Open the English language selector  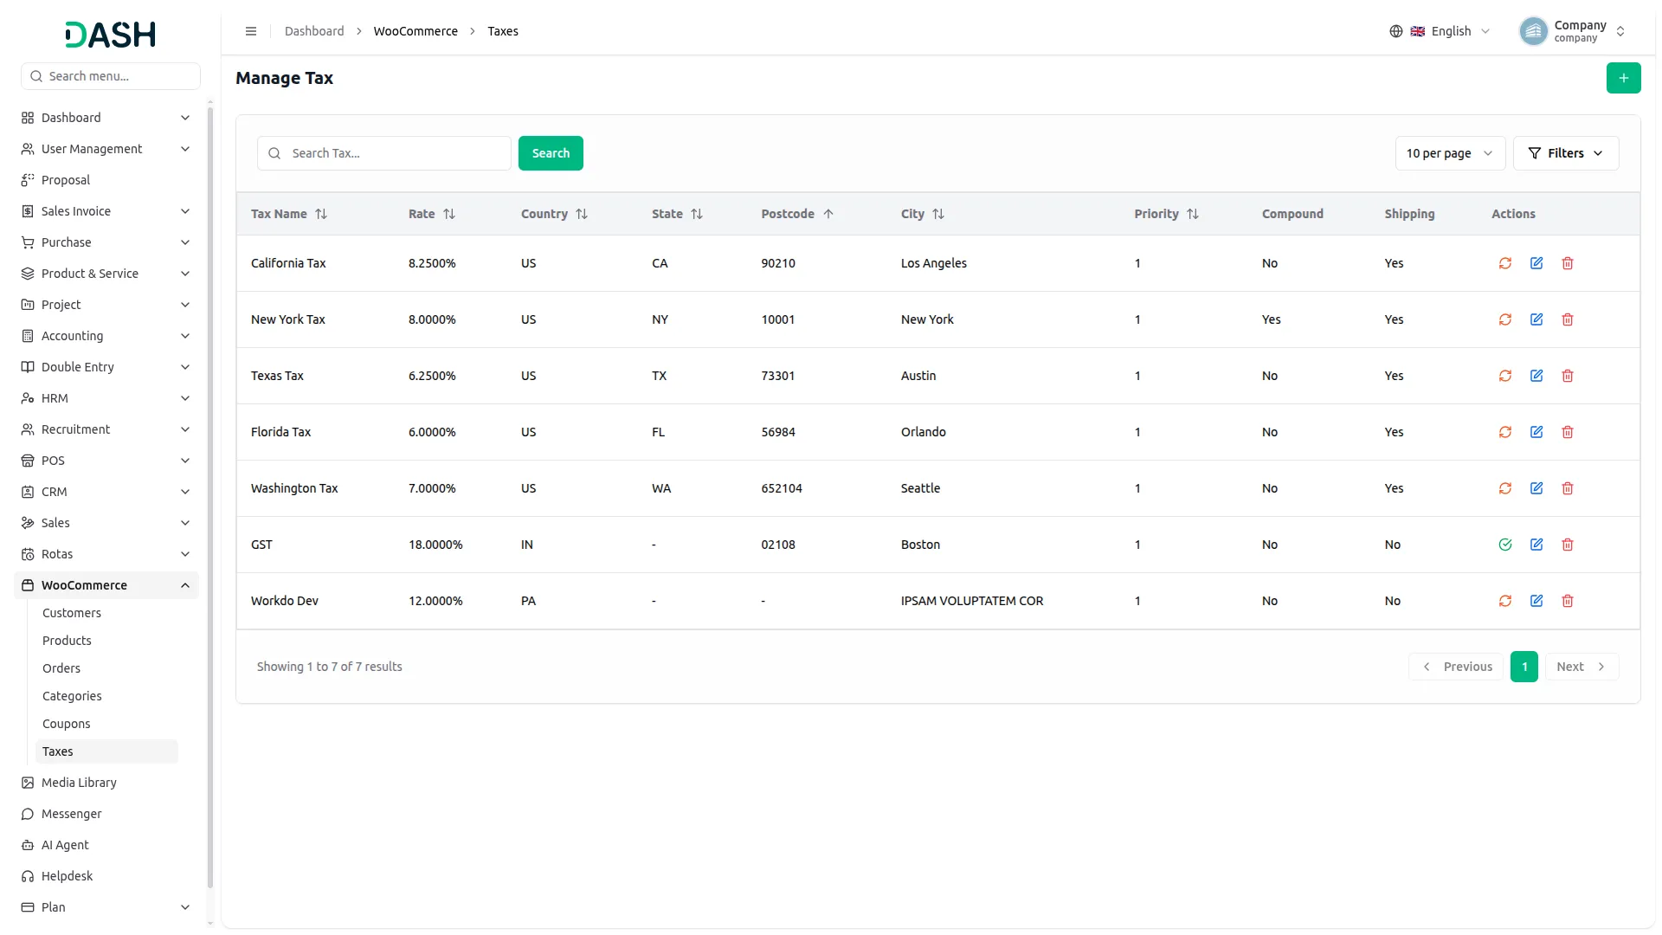pyautogui.click(x=1440, y=31)
